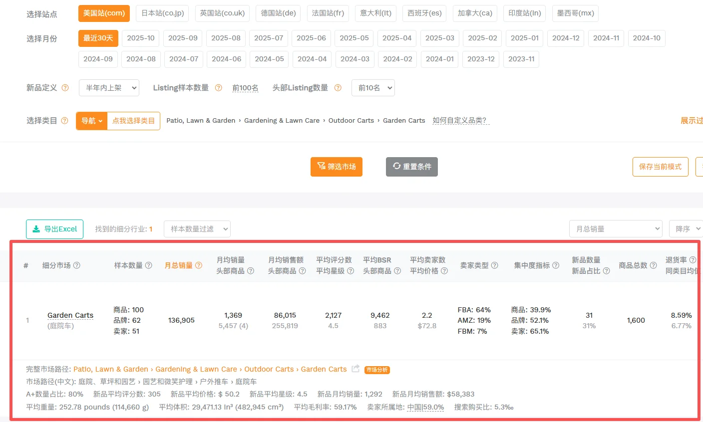Open the 样本数量过滤 dropdown
The image size is (703, 422).
pos(197,229)
